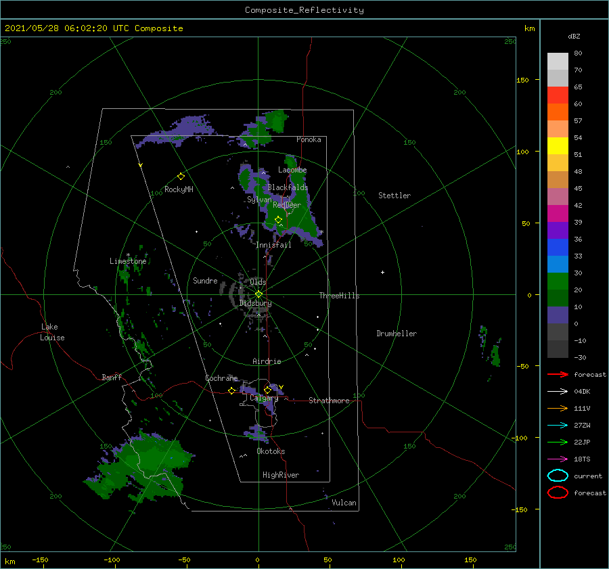This screenshot has height=569, width=609.
Task: Click the cyan 27ZW arrow icon
Action: (x=558, y=426)
